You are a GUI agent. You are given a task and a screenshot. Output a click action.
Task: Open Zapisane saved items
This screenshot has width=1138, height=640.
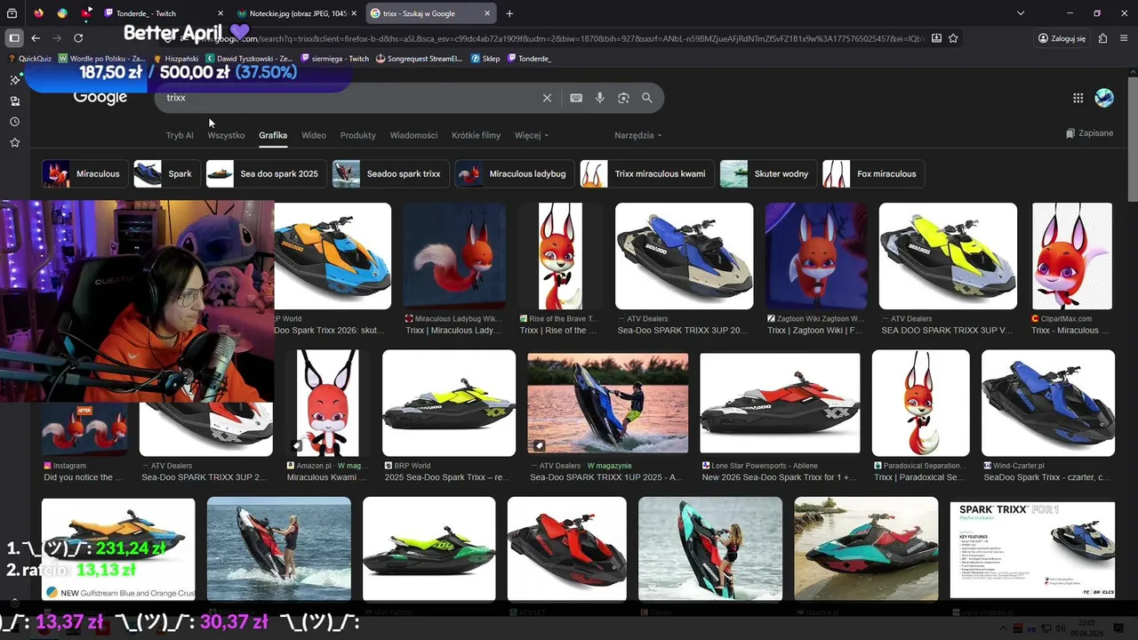(x=1089, y=133)
